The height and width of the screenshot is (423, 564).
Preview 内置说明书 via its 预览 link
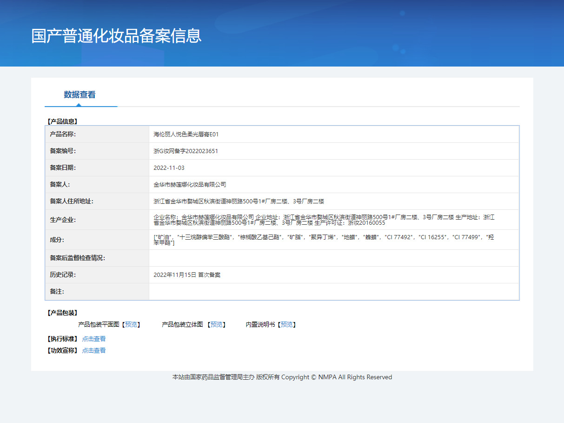[x=287, y=324]
